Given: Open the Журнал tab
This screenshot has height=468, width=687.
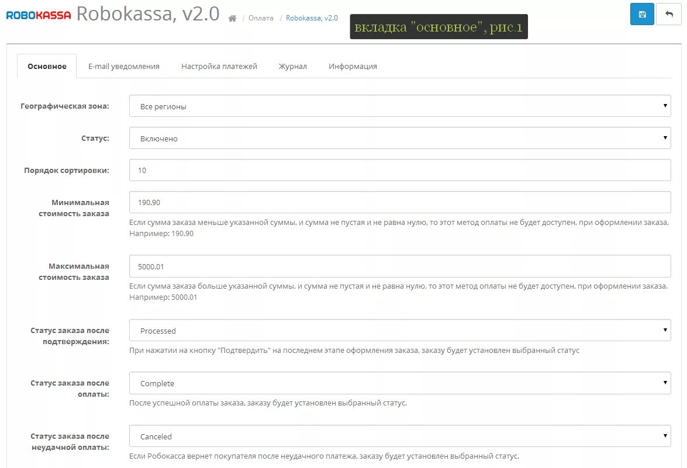Looking at the screenshot, I should (293, 66).
